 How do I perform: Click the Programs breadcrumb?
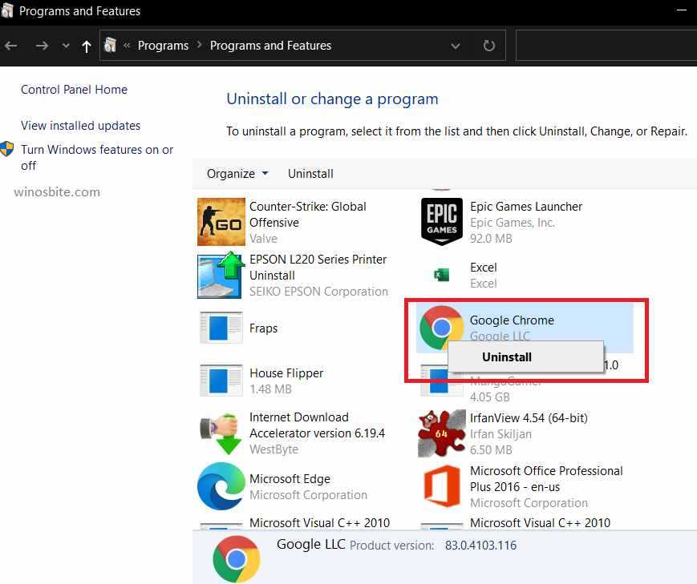click(163, 46)
